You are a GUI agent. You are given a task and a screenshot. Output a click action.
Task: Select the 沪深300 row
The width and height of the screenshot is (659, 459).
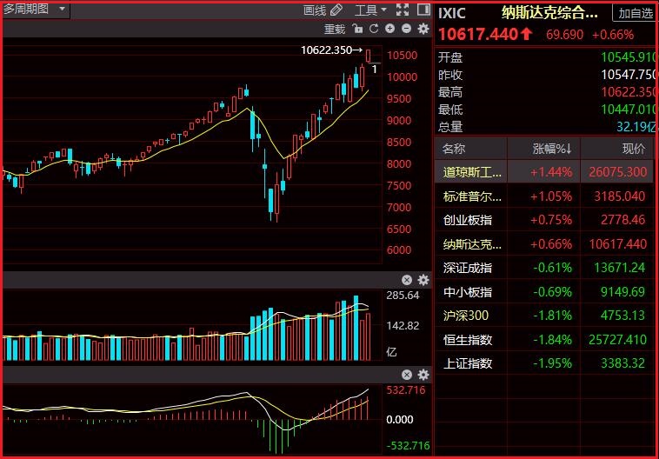coord(544,316)
